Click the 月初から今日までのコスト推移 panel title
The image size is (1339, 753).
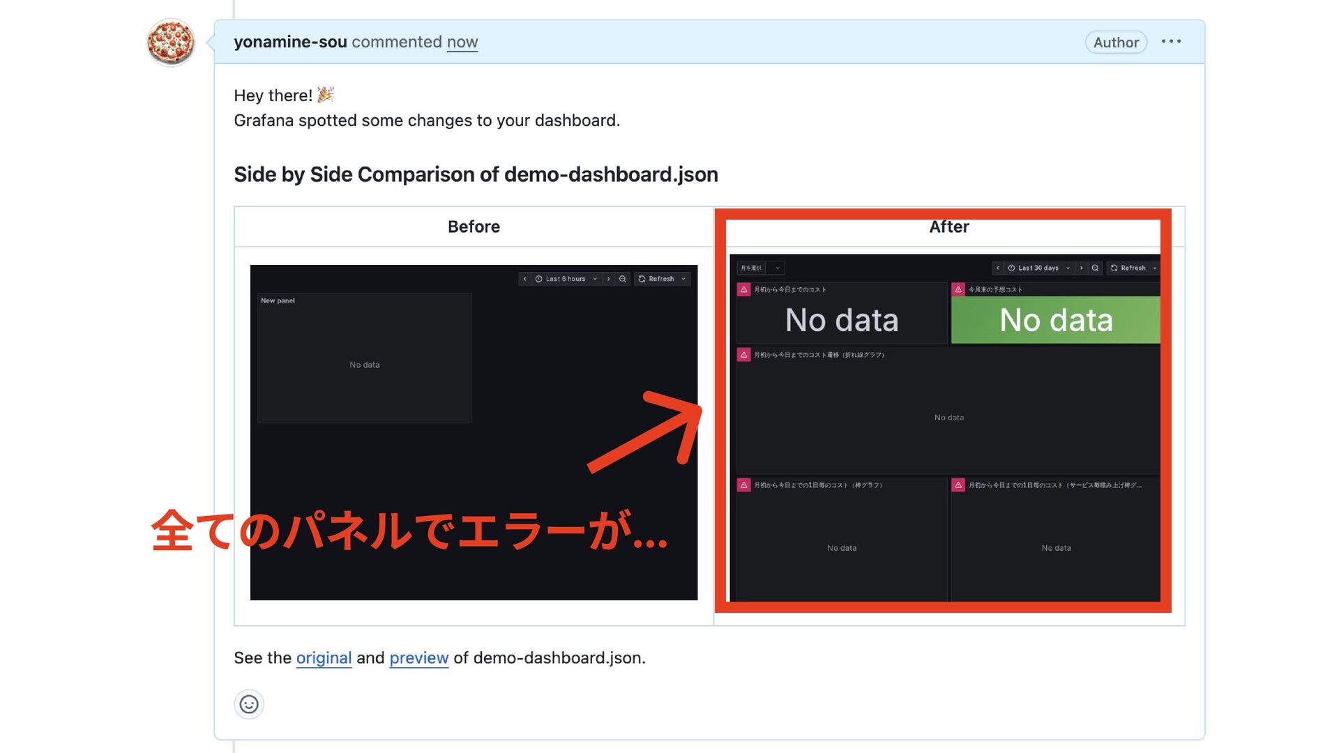(x=819, y=355)
